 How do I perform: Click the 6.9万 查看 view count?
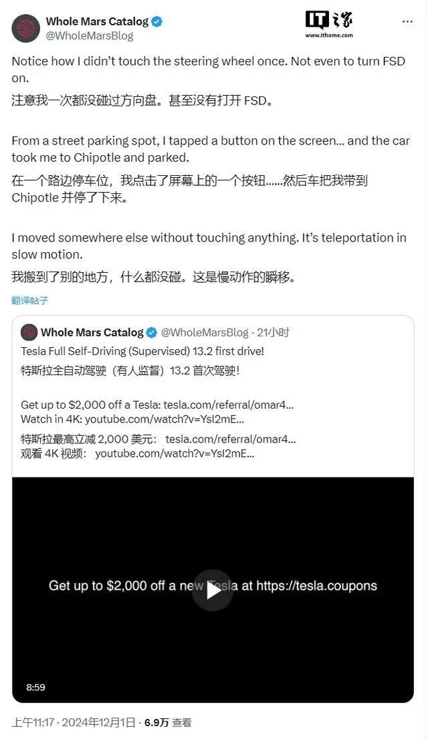[x=168, y=722]
